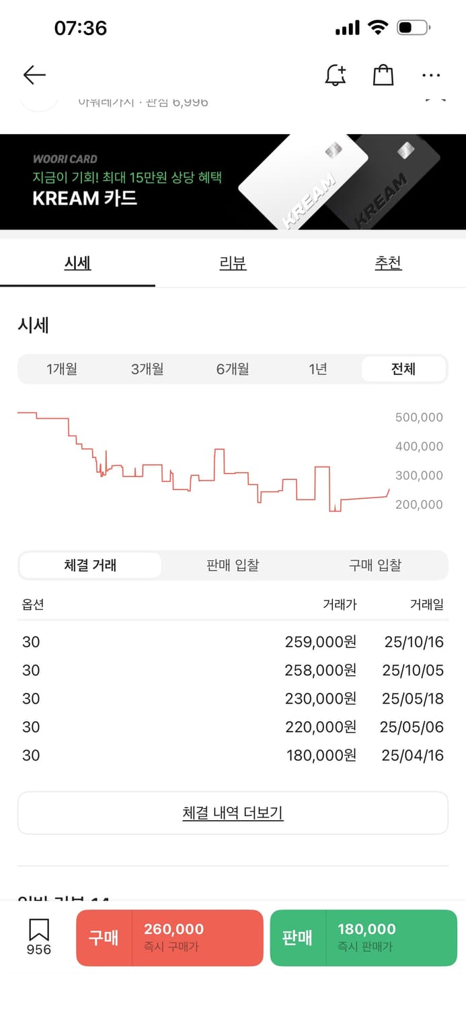466x1010 pixels.
Task: Open the shopping bag icon
Action: pyautogui.click(x=383, y=75)
